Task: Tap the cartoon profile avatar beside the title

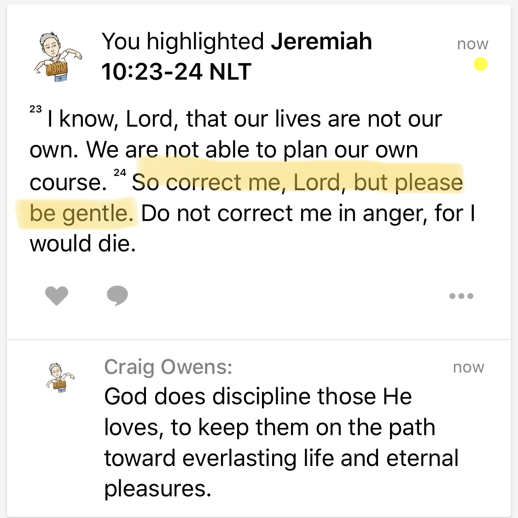Action: point(58,57)
